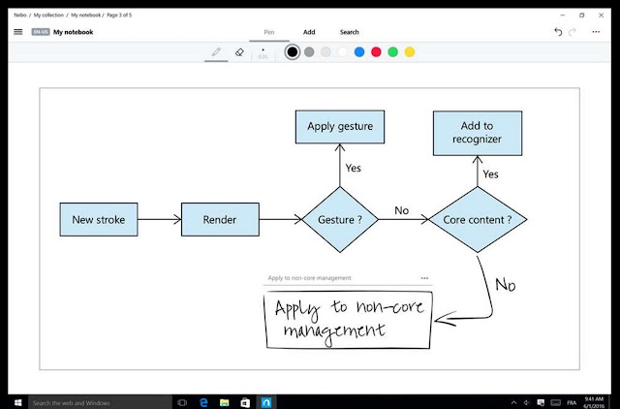Click the redo arrow icon
This screenshot has height=409, width=620.
(573, 32)
